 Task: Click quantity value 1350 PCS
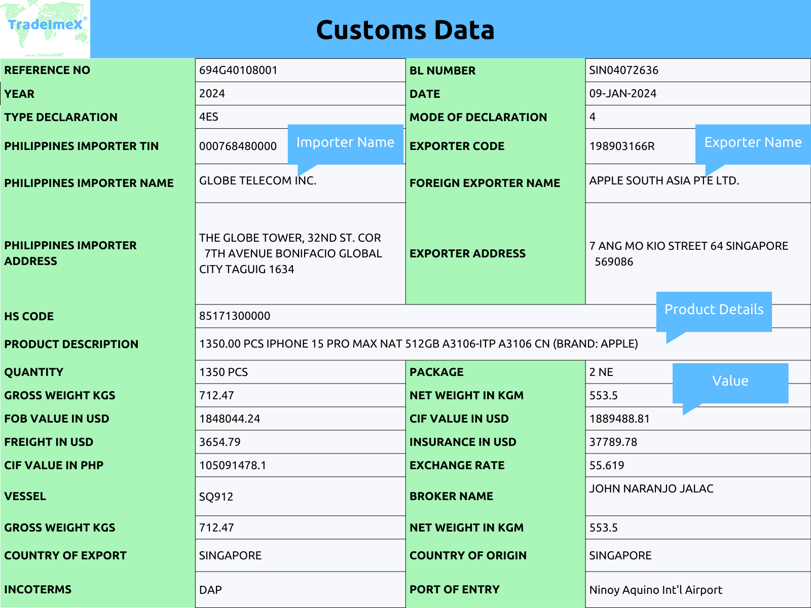click(x=224, y=372)
